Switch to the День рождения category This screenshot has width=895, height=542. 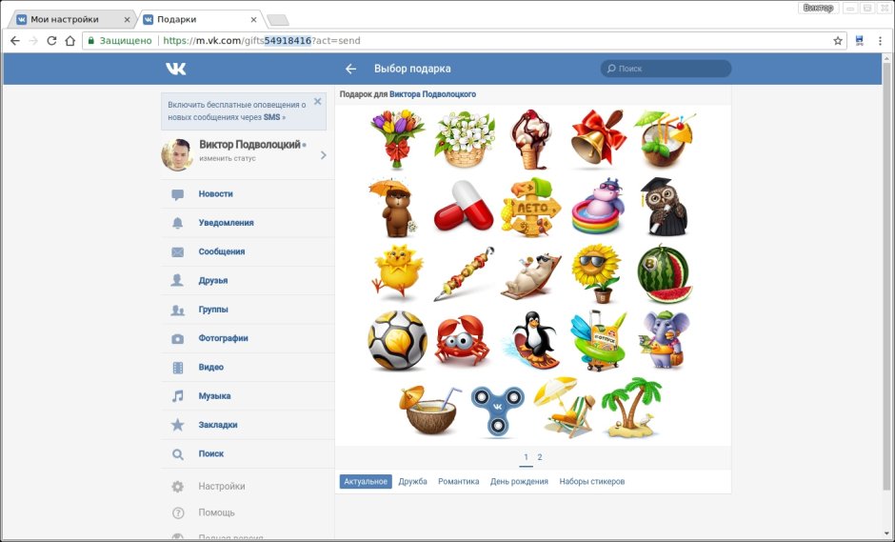pyautogui.click(x=519, y=481)
